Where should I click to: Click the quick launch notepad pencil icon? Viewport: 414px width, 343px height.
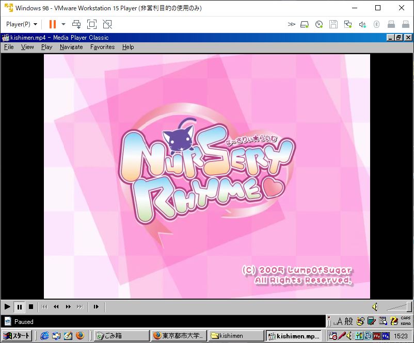point(68,336)
